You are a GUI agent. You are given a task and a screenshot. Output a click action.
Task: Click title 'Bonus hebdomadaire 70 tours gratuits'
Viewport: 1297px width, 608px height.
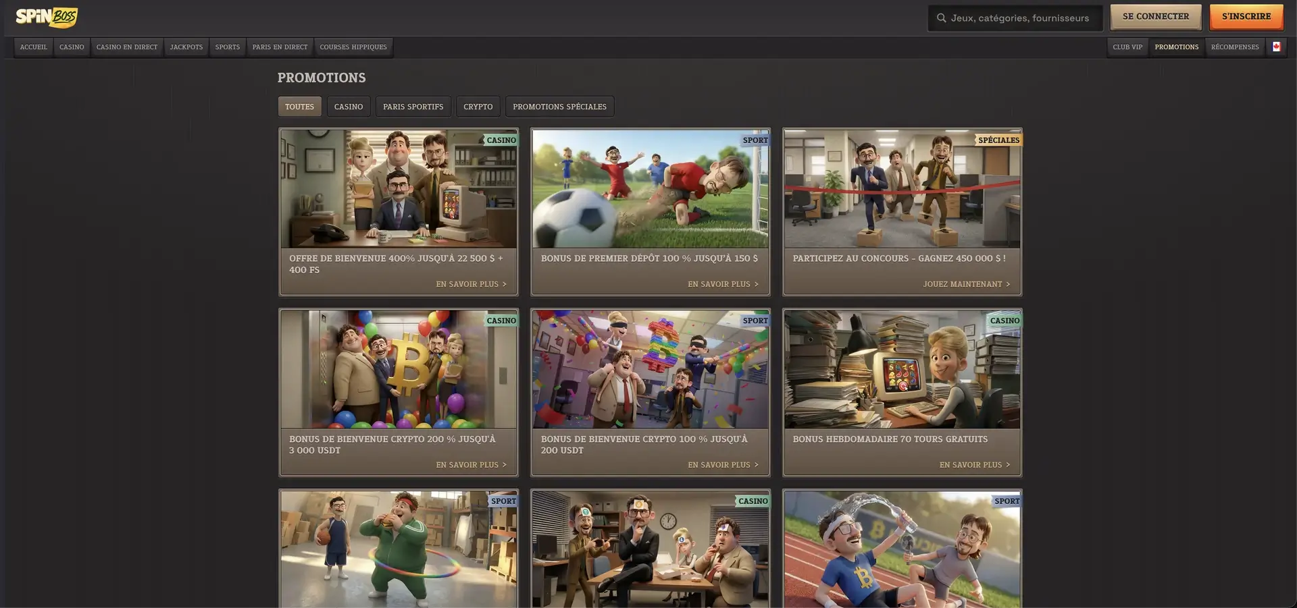pyautogui.click(x=890, y=439)
